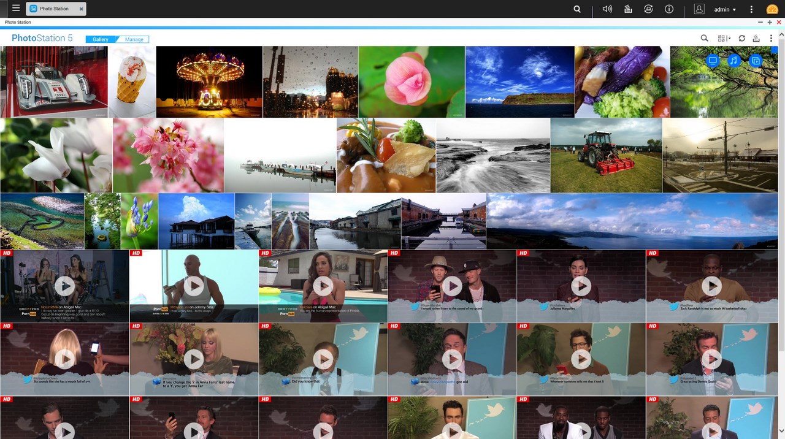Screen dimensions: 785x439
Task: Play the 'got old' tweet video
Action: click(452, 359)
